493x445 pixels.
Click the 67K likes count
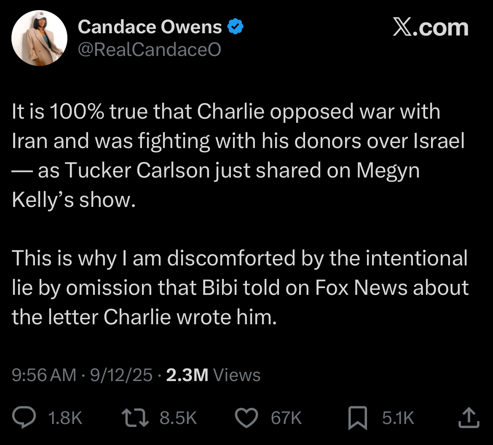click(287, 418)
